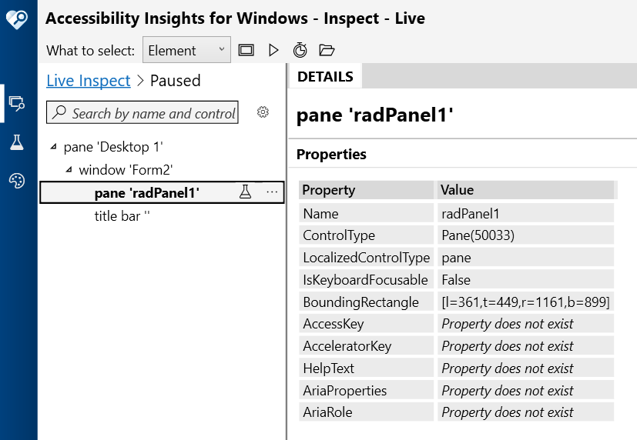637x440 pixels.
Task: Switch to the DETAILS tab
Action: tap(325, 77)
